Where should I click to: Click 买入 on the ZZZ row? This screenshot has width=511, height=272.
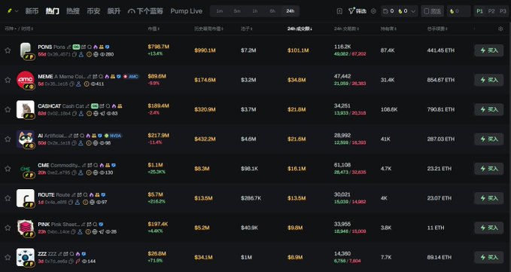pos(489,258)
